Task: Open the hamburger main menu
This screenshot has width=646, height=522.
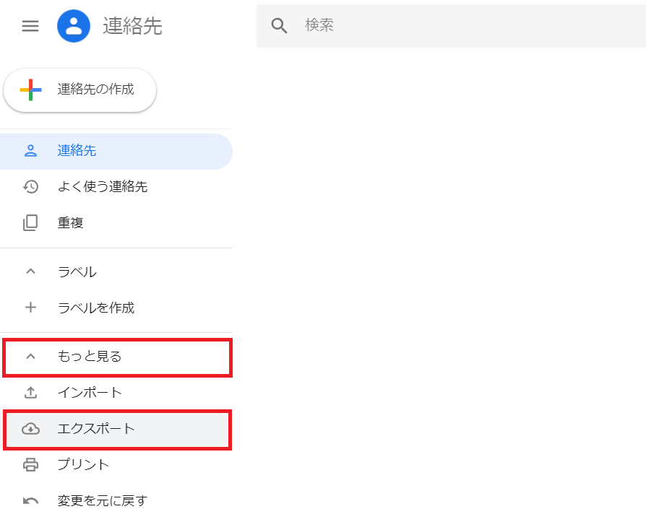Action: point(30,26)
